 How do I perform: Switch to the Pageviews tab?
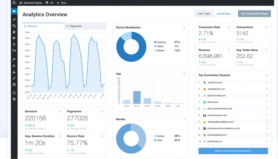(76, 26)
